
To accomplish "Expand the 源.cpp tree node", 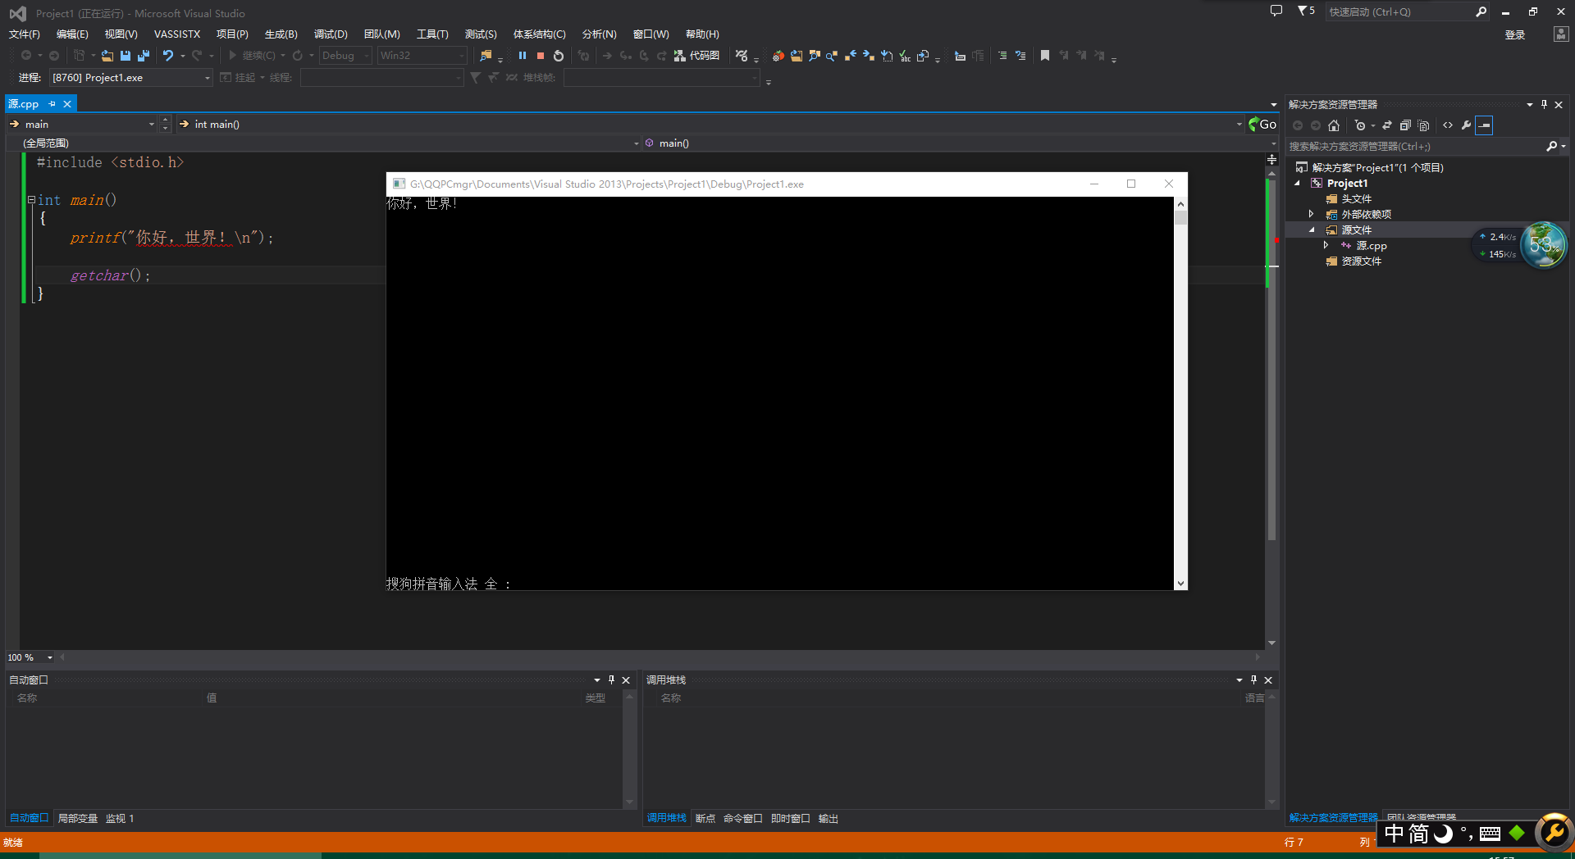I will [1326, 245].
